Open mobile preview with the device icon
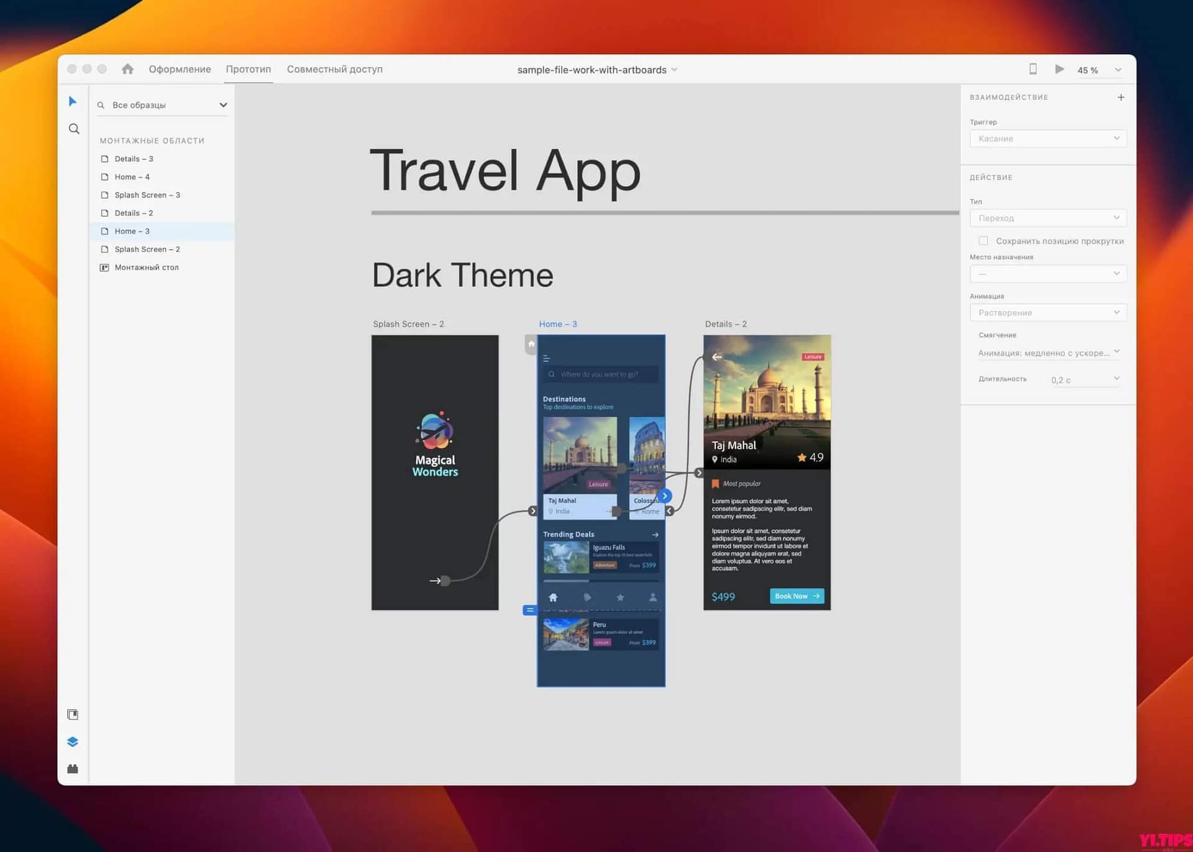The width and height of the screenshot is (1193, 852). (x=1033, y=70)
